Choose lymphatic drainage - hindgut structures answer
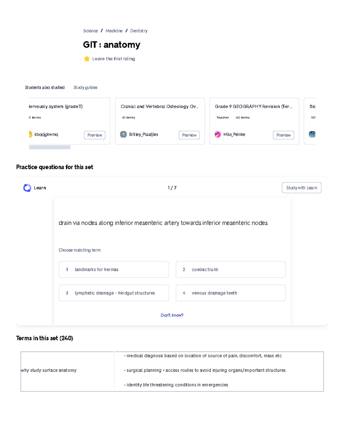The width and height of the screenshot is (344, 445). click(x=114, y=293)
